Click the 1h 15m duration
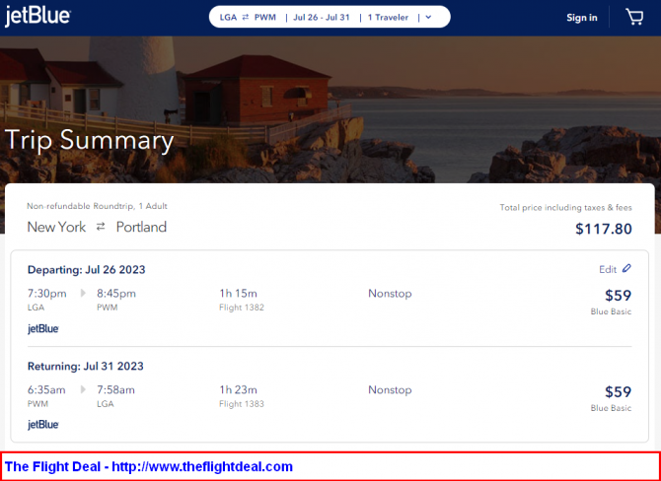 click(x=238, y=293)
